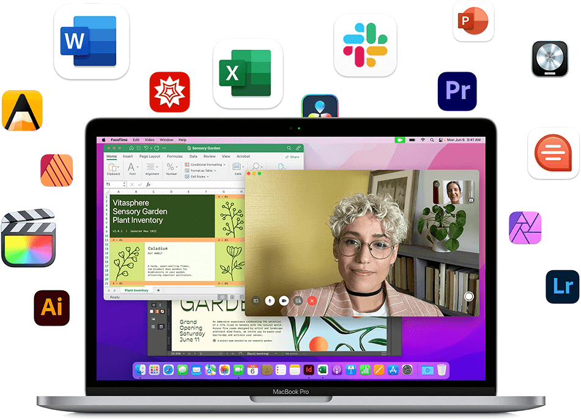
Task: Add a new sheet with plus button
Action: tap(158, 290)
